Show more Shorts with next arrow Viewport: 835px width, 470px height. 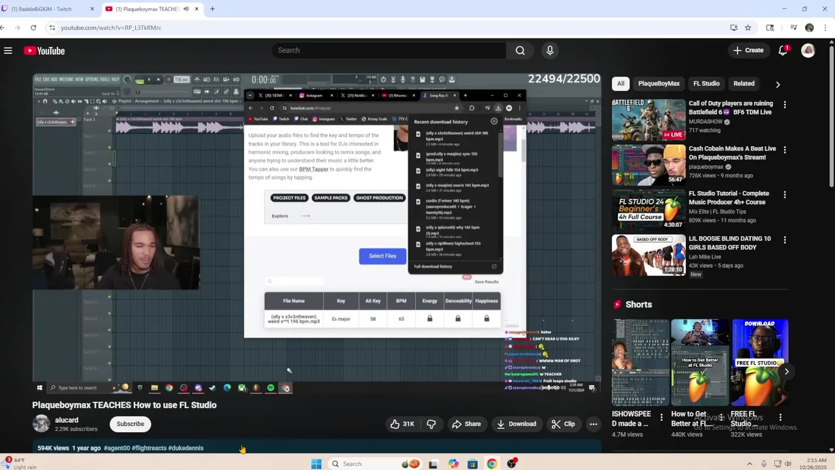coord(787,371)
